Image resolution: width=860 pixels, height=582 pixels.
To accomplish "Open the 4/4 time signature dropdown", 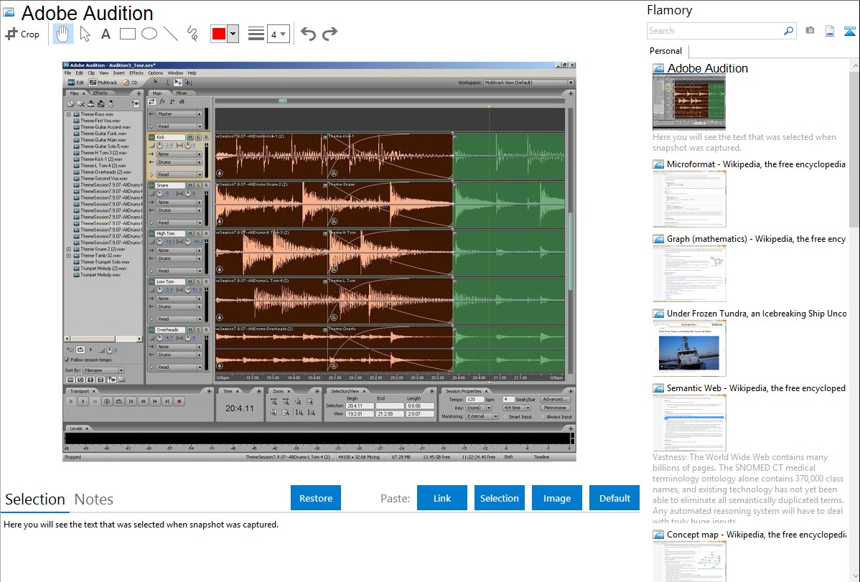I will (x=517, y=408).
